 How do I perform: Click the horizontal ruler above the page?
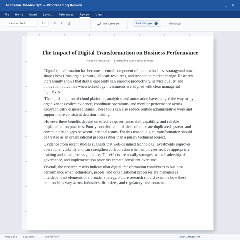120,34
